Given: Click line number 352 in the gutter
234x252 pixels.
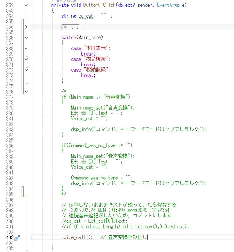Looking at the screenshot, I should [9, 5].
